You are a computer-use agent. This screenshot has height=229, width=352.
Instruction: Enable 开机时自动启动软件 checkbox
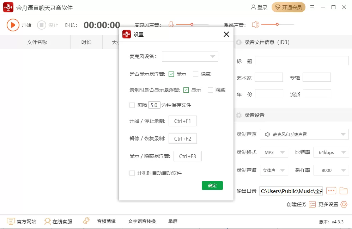pos(132,173)
